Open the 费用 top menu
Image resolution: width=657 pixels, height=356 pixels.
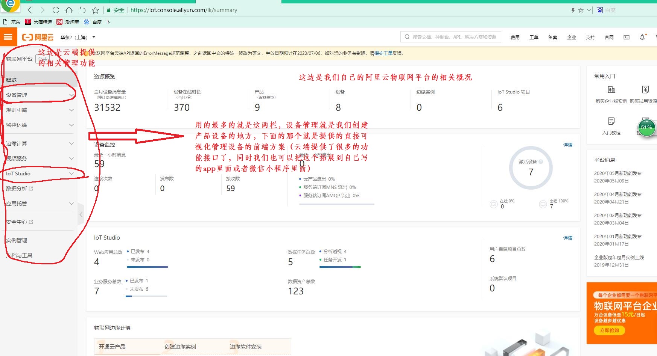tap(515, 37)
